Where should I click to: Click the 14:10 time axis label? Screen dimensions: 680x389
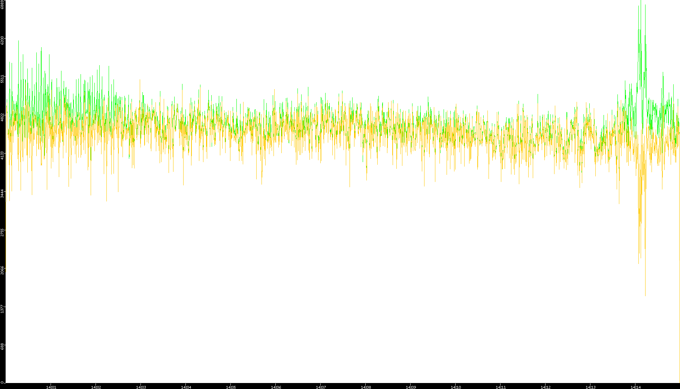click(456, 387)
